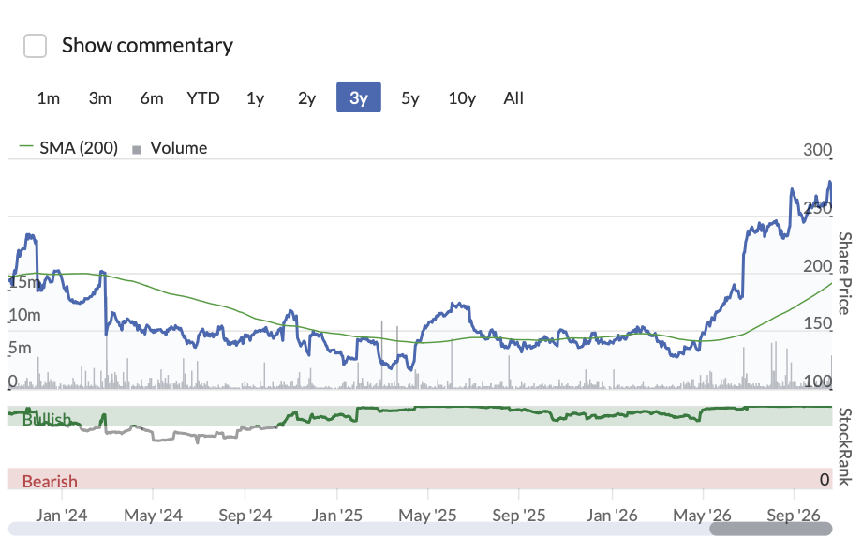Image resolution: width=862 pixels, height=553 pixels.
Task: Click the chart navigator scrollbar handle
Action: coord(771,529)
